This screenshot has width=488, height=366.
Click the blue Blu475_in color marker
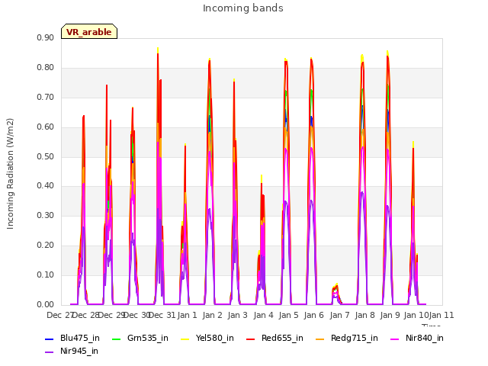(x=49, y=339)
